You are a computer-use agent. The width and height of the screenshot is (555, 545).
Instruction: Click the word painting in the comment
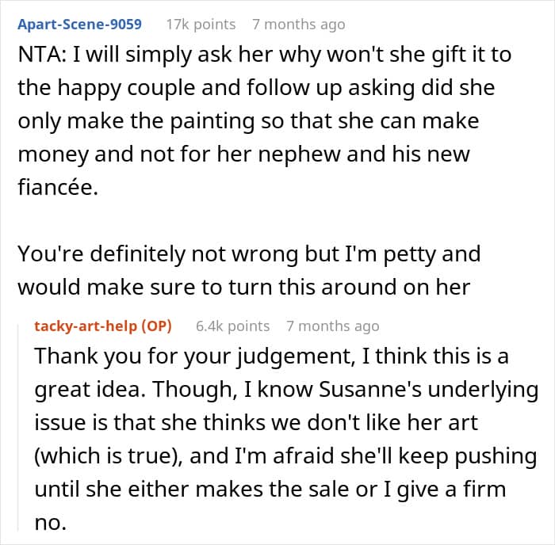[212, 122]
